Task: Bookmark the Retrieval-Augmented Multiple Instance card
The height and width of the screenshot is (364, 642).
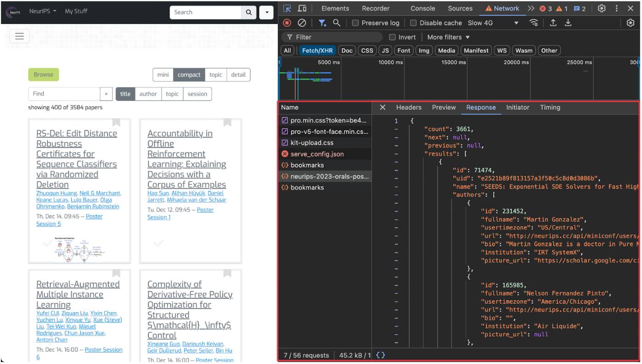Action: [116, 273]
